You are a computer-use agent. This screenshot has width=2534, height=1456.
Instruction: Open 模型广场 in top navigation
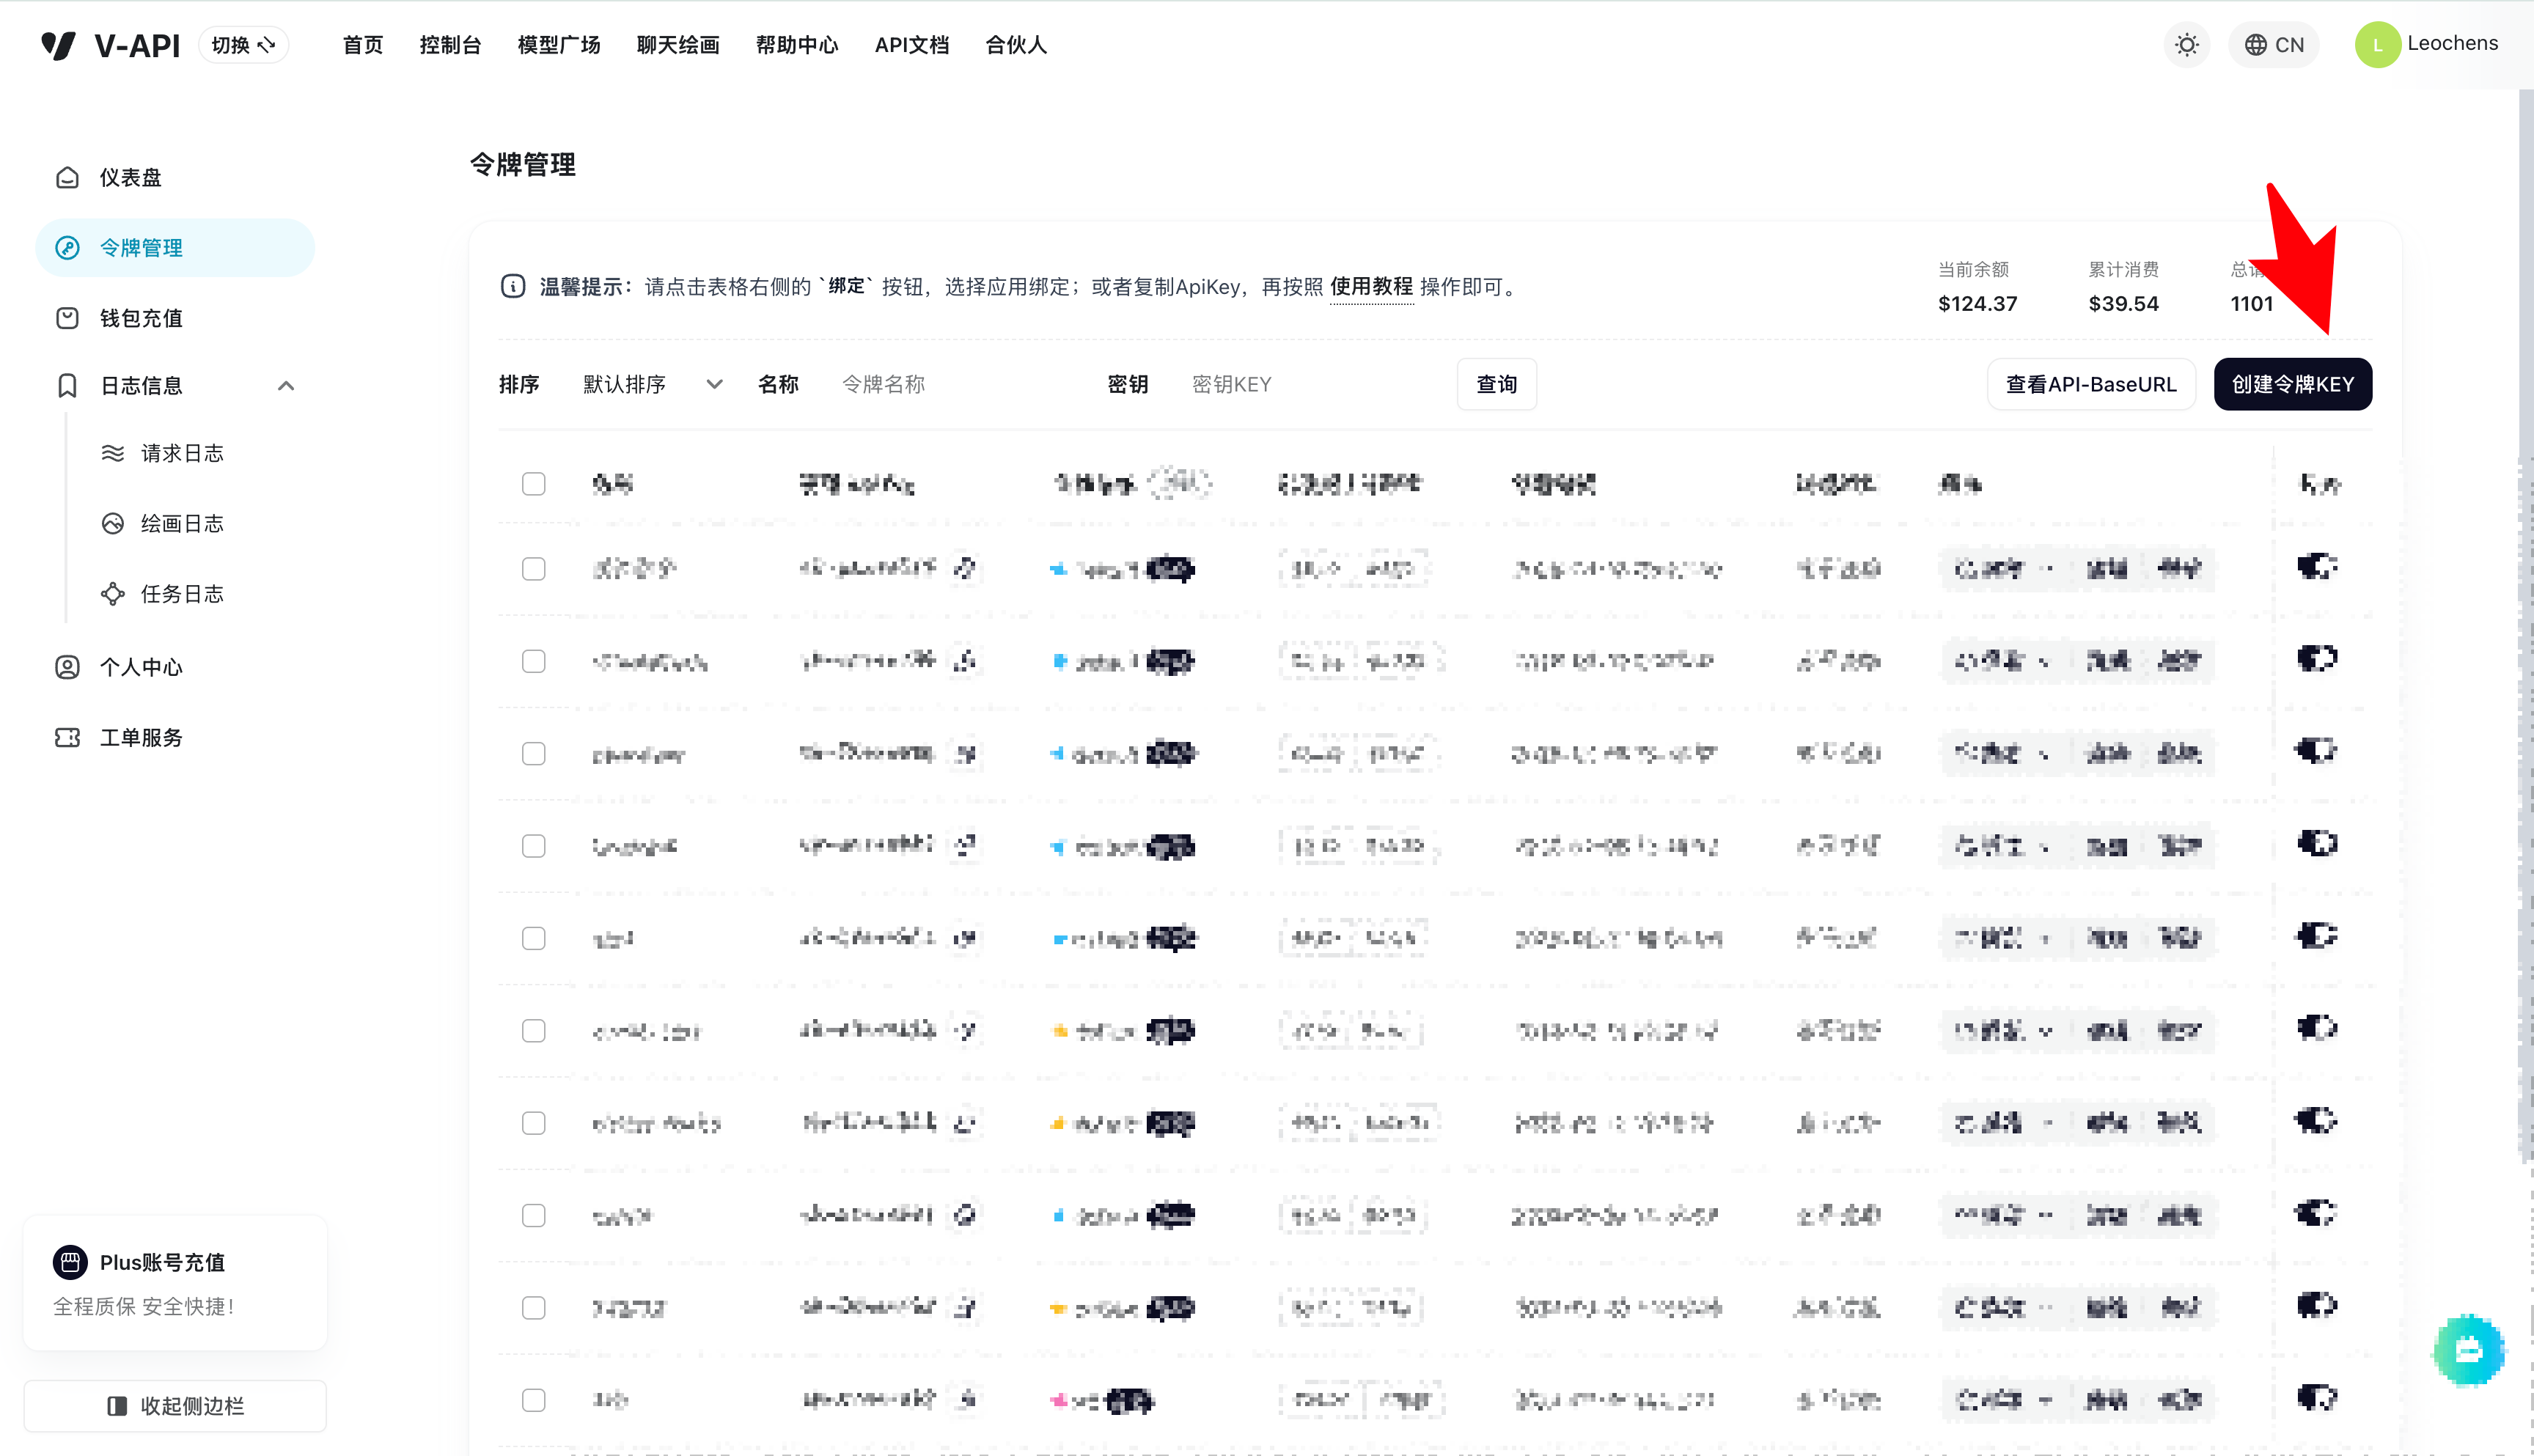tap(559, 45)
